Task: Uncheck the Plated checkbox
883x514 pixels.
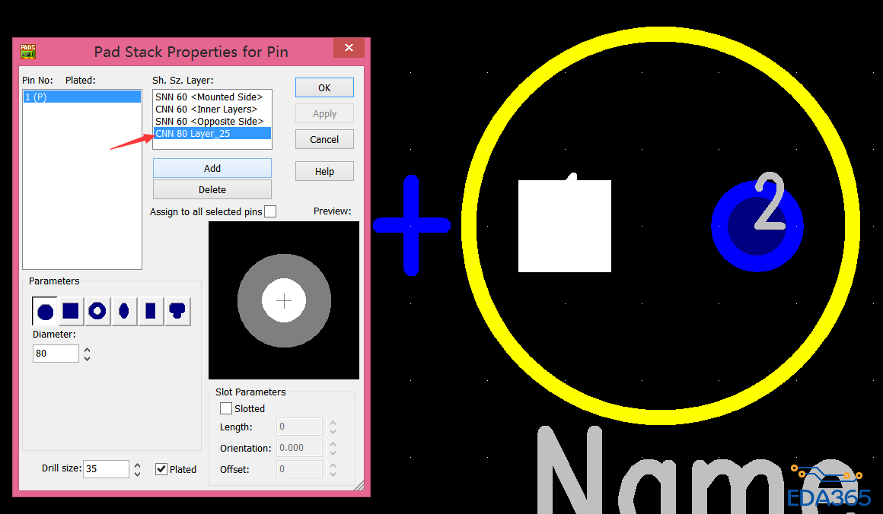Action: coord(161,469)
